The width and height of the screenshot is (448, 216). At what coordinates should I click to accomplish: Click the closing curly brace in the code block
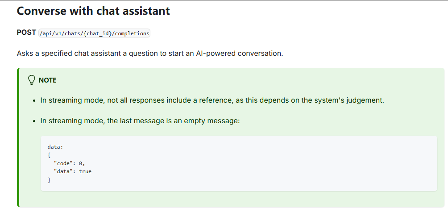pyautogui.click(x=49, y=180)
